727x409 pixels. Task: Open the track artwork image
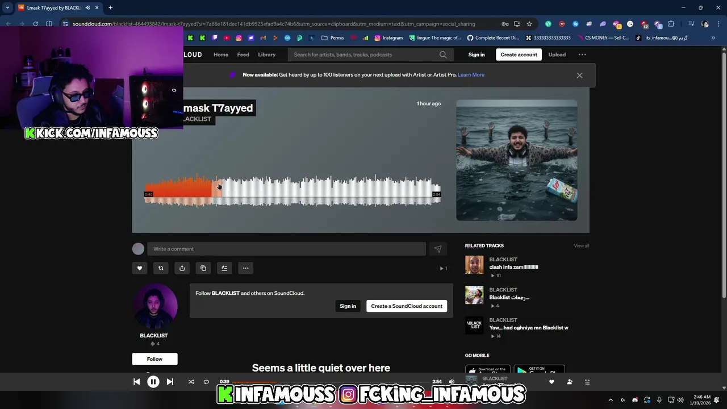coord(517,160)
